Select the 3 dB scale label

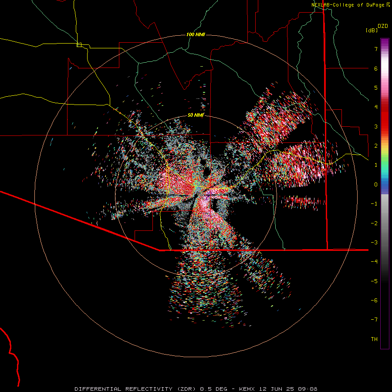[376, 126]
